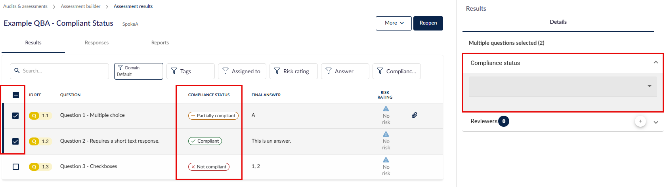Collapse the Compliance status section chevron
The height and width of the screenshot is (187, 667).
click(x=656, y=63)
